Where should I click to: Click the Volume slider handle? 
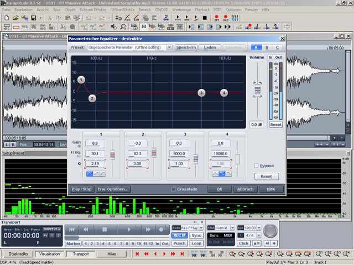pyautogui.click(x=257, y=89)
